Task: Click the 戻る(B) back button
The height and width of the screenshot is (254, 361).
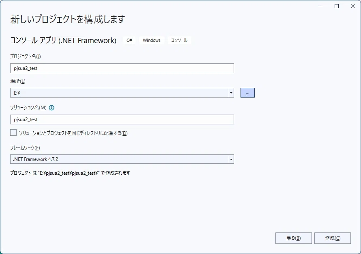Action: pyautogui.click(x=294, y=238)
